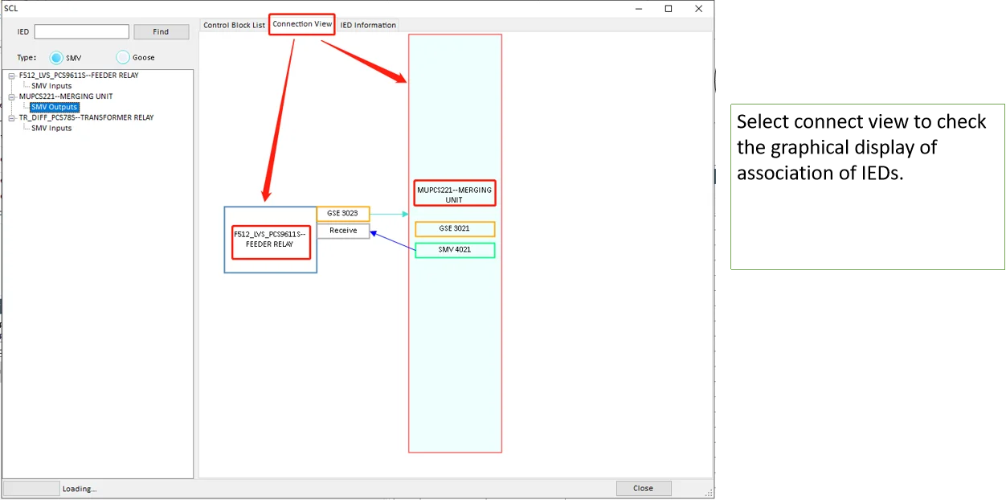Select the highlighted SMV Outputs item
1006x500 pixels.
(x=55, y=107)
